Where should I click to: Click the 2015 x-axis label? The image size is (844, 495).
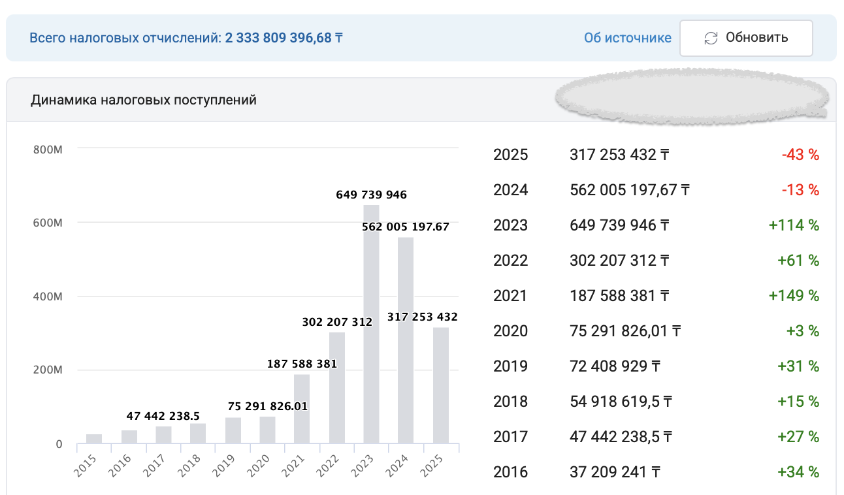click(85, 466)
